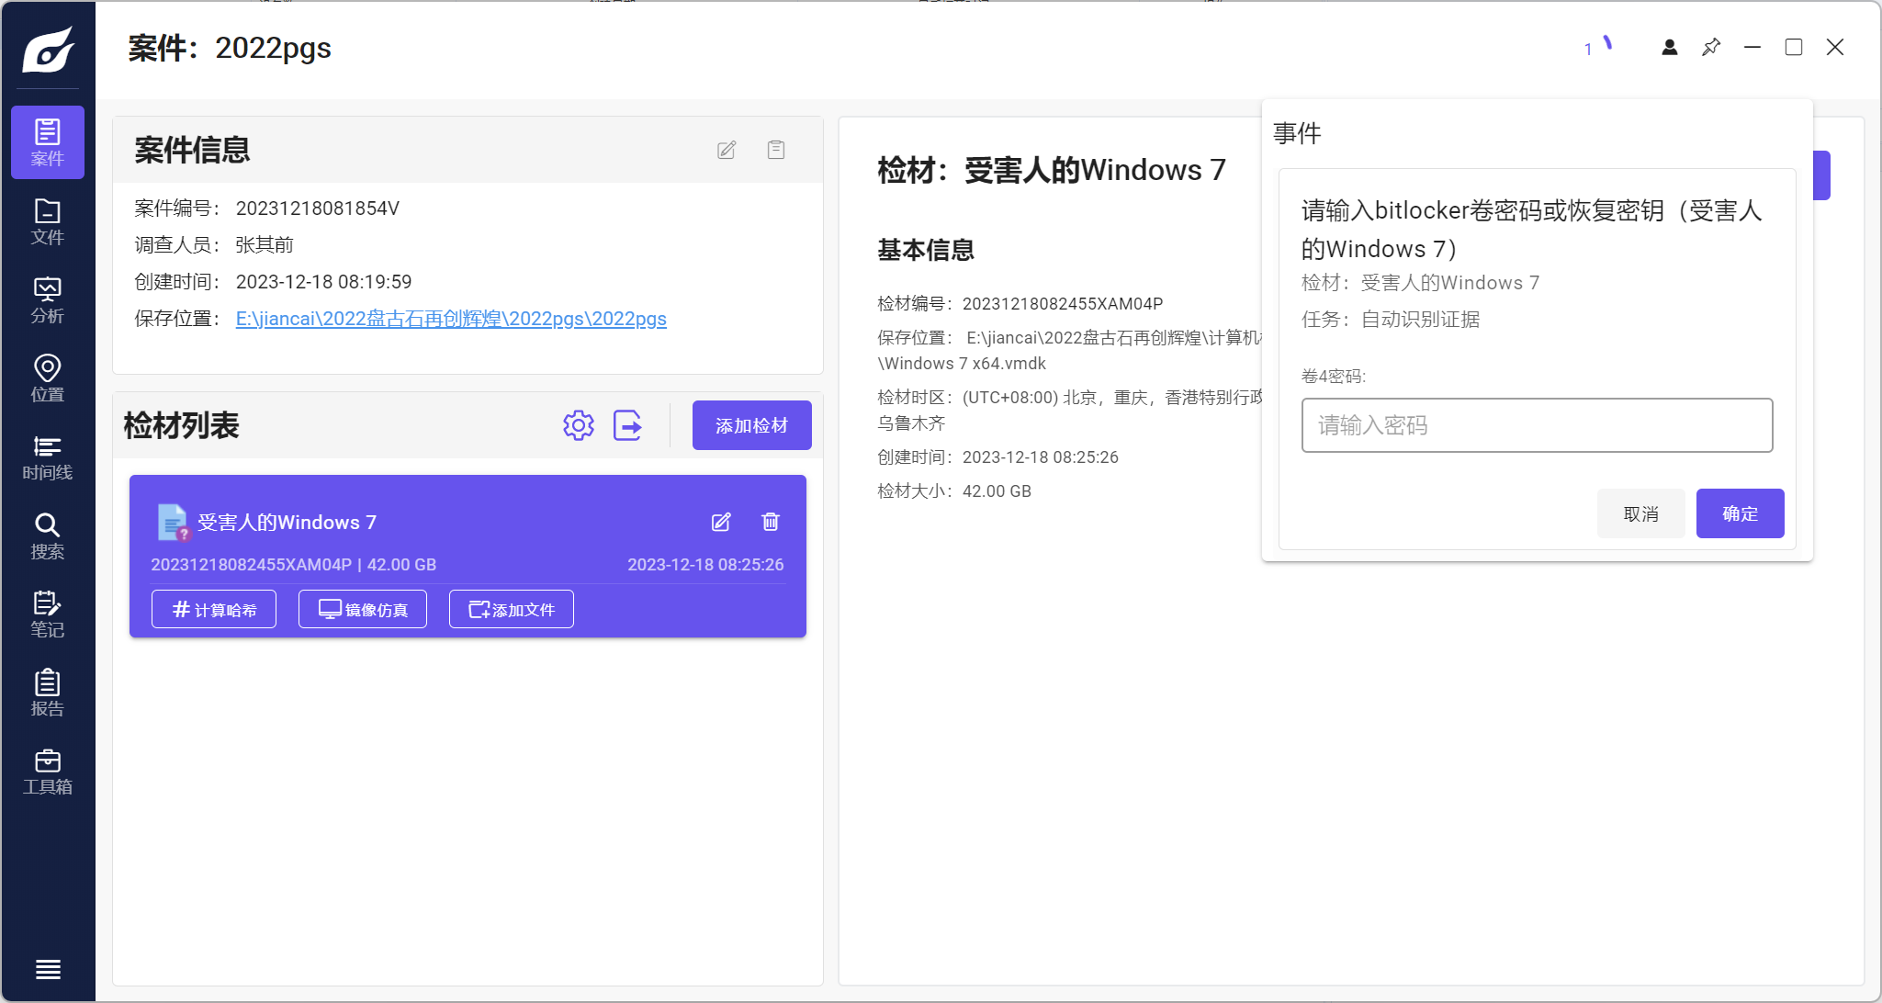The width and height of the screenshot is (1882, 1003).
Task: Open the 搜索 section in sidebar
Action: (48, 535)
